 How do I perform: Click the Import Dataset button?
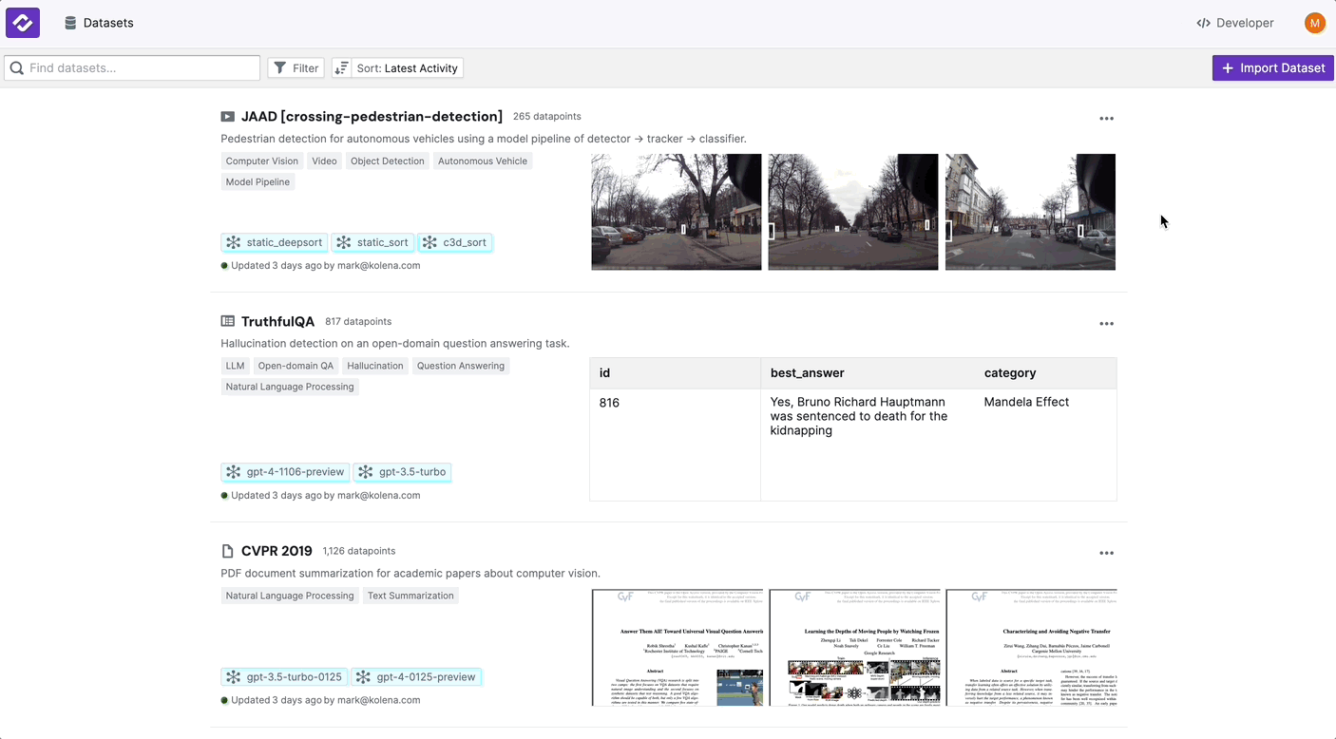click(x=1272, y=67)
